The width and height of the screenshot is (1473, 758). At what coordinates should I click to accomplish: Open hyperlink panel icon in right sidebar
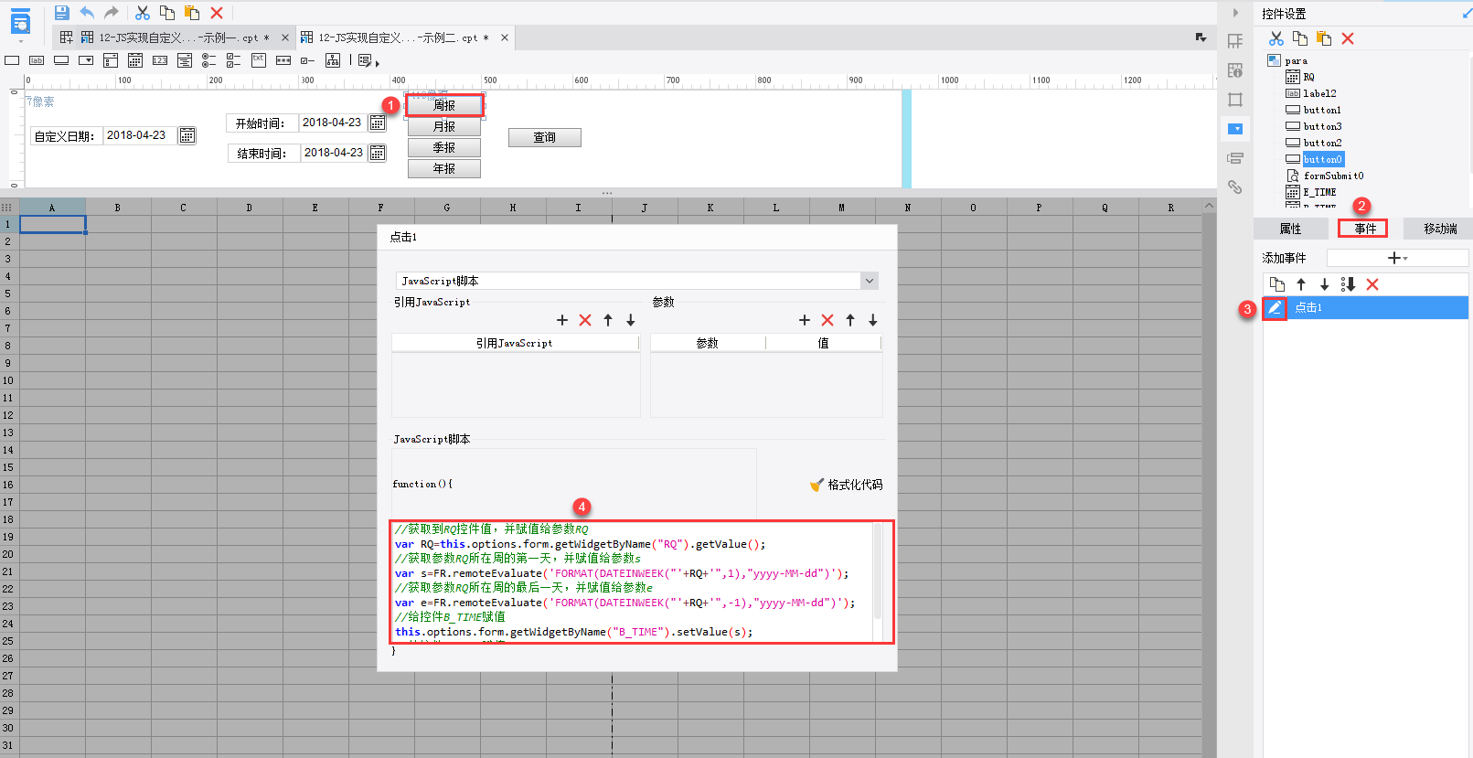tap(1235, 187)
